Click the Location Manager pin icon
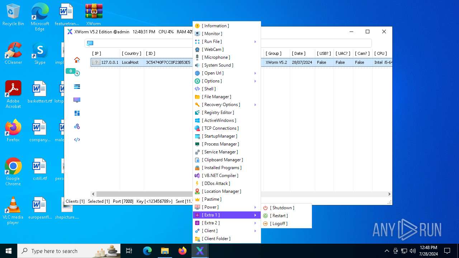 coord(197,191)
